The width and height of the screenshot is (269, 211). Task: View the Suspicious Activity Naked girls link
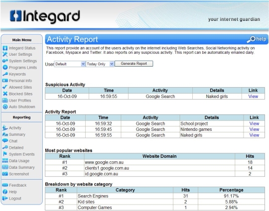tap(253, 97)
